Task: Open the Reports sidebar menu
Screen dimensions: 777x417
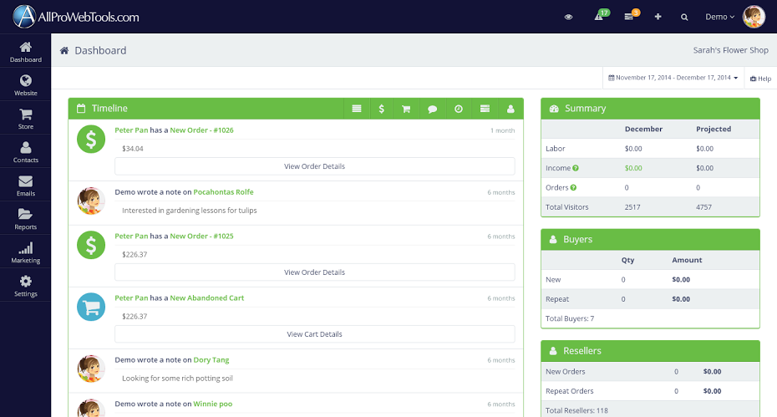Action: click(x=25, y=219)
